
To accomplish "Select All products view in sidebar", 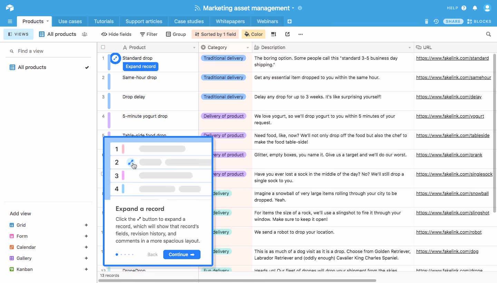I will point(49,67).
